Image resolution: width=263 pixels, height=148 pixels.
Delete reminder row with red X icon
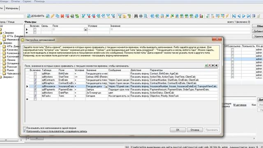coord(210,65)
